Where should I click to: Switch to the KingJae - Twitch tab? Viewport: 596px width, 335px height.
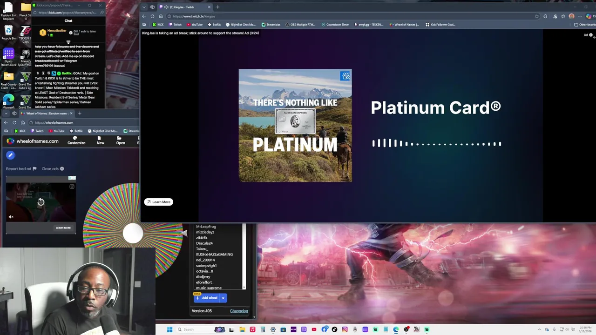click(185, 7)
